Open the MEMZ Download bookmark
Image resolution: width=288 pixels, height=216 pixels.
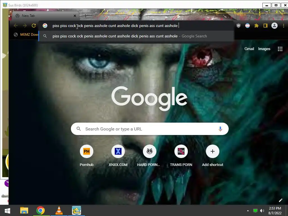click(26, 35)
